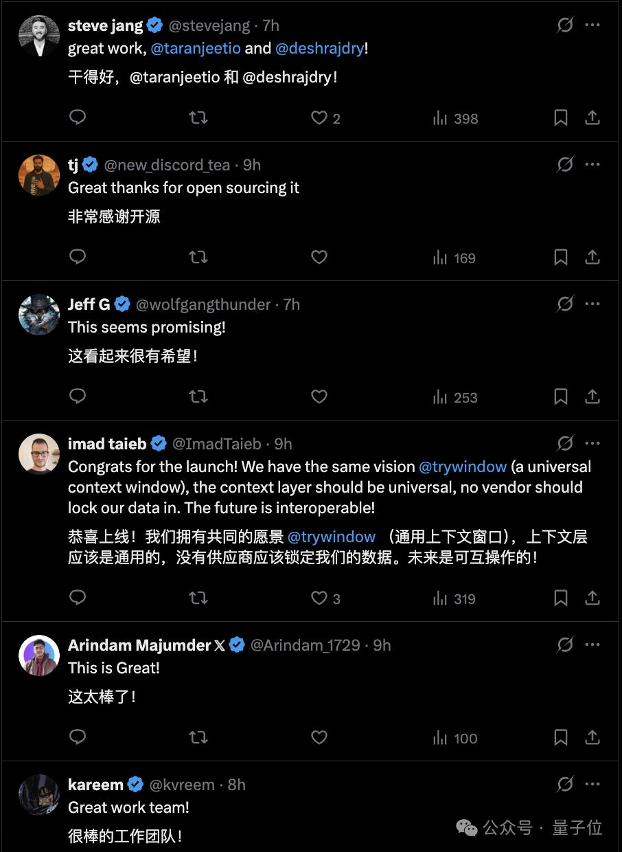Open more options on steve jang's tweet
The height and width of the screenshot is (852, 622).
click(x=592, y=25)
